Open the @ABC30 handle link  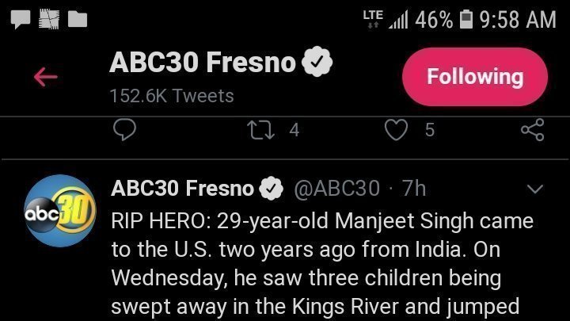[x=337, y=189]
